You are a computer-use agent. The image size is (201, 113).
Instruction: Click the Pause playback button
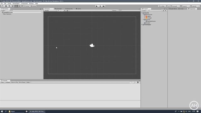pos(100,6)
